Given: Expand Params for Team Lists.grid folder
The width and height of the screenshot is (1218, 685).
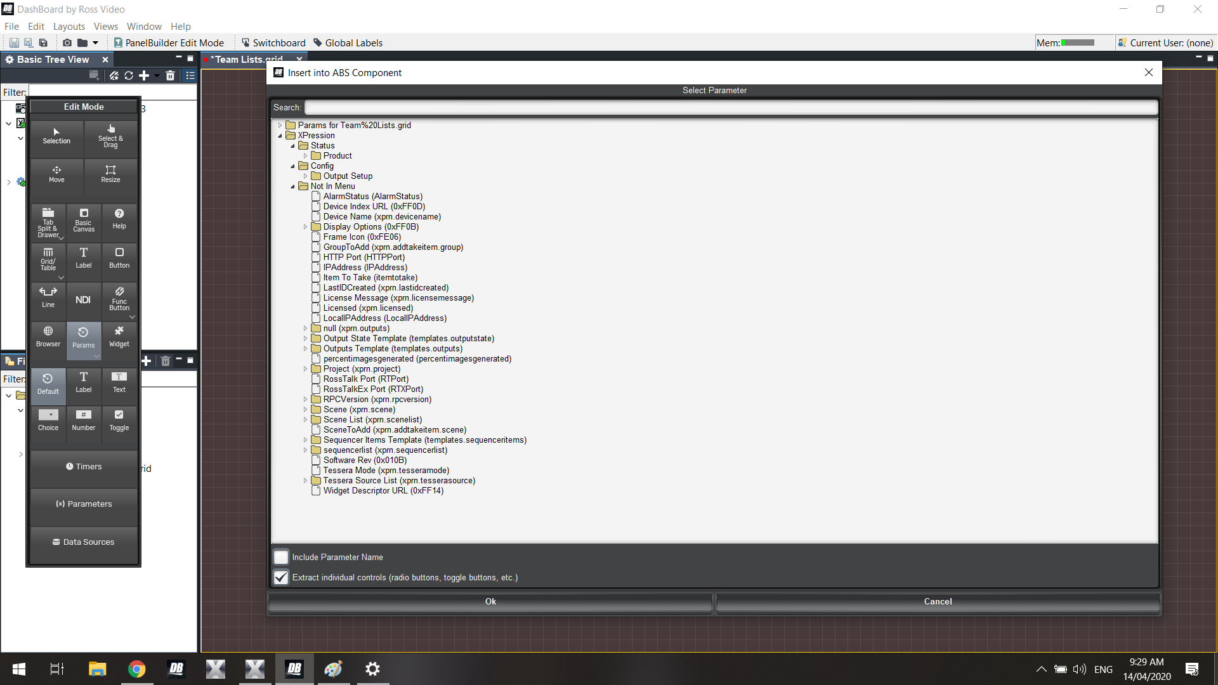Looking at the screenshot, I should tap(280, 126).
